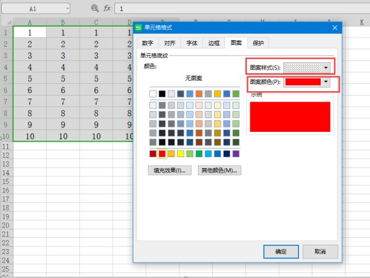Close the 单元格格式 dialog
The width and height of the screenshot is (370, 278).
point(335,28)
